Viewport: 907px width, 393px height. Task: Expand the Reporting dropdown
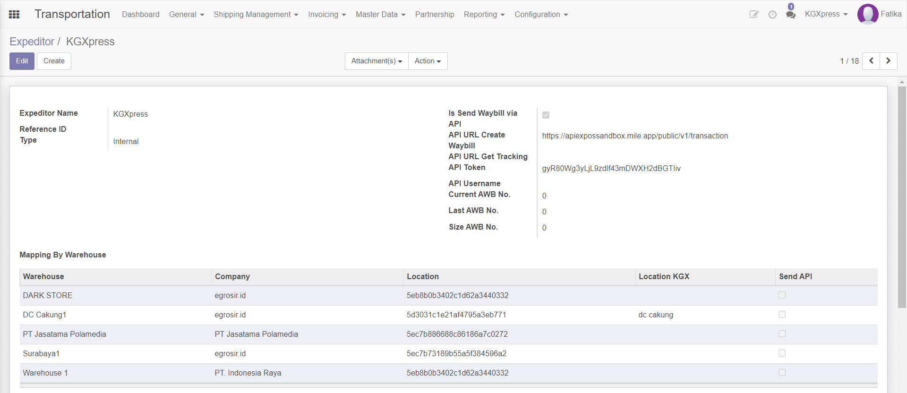pos(484,14)
